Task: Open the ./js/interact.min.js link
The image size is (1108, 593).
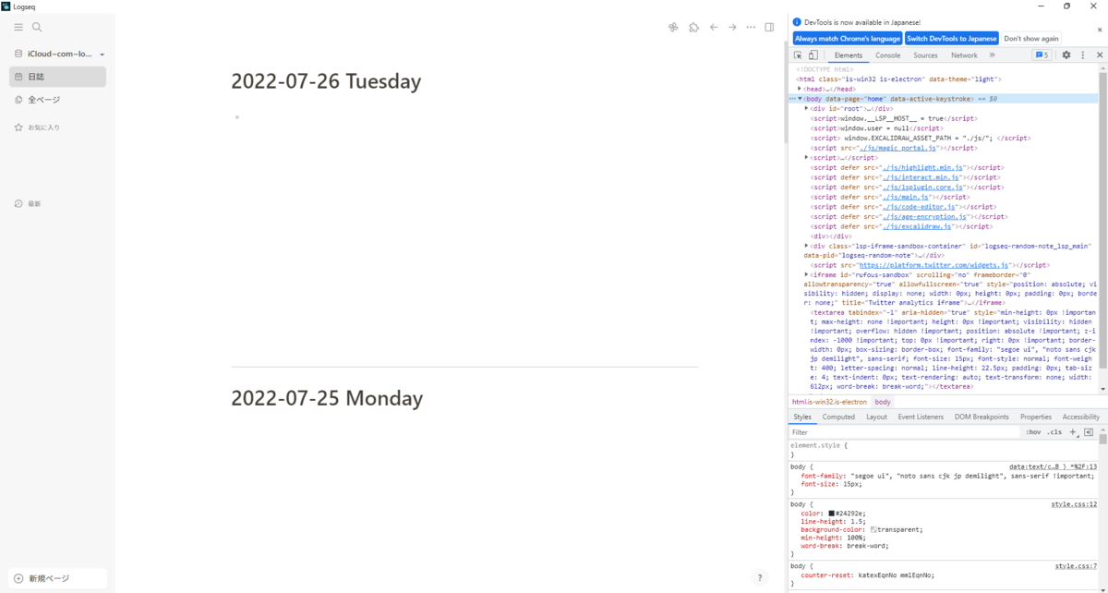Action: click(921, 177)
